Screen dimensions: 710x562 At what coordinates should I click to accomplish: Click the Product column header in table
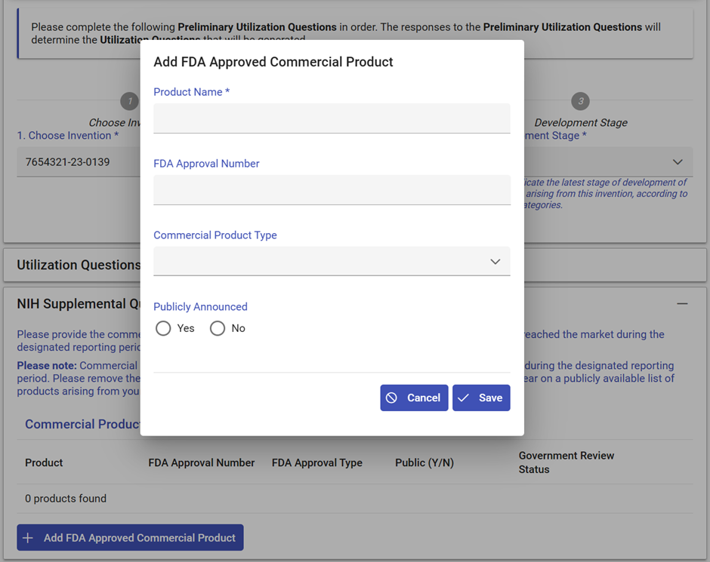click(43, 462)
